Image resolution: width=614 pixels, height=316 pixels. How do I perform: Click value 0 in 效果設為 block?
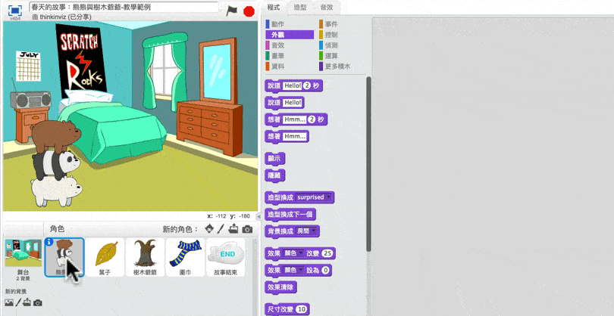326,271
